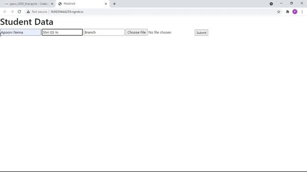Viewport: 307px width, 172px height.
Task: Click the No file chosen text
Action: 160,32
